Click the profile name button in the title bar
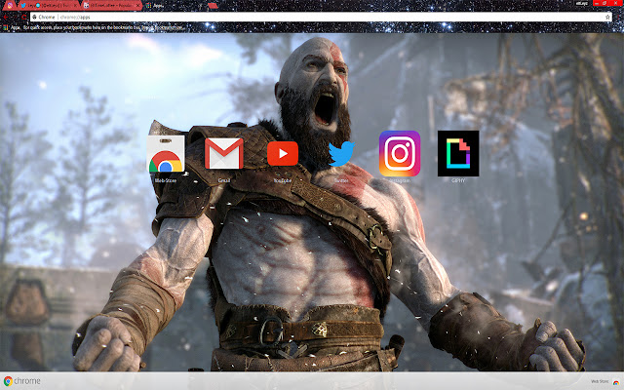Viewport: 624px width, 390px height. point(582,3)
